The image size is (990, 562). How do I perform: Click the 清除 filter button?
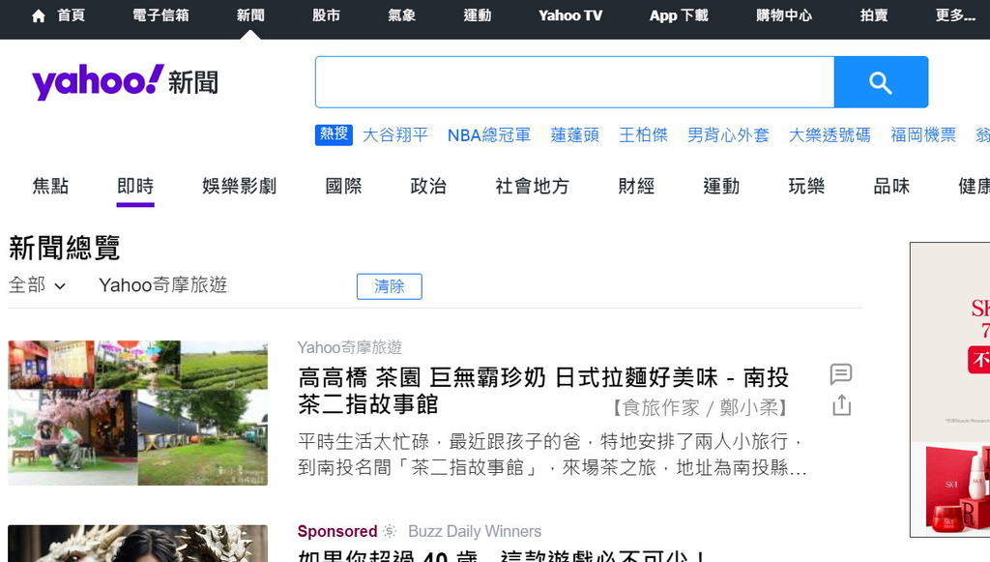[x=389, y=286]
